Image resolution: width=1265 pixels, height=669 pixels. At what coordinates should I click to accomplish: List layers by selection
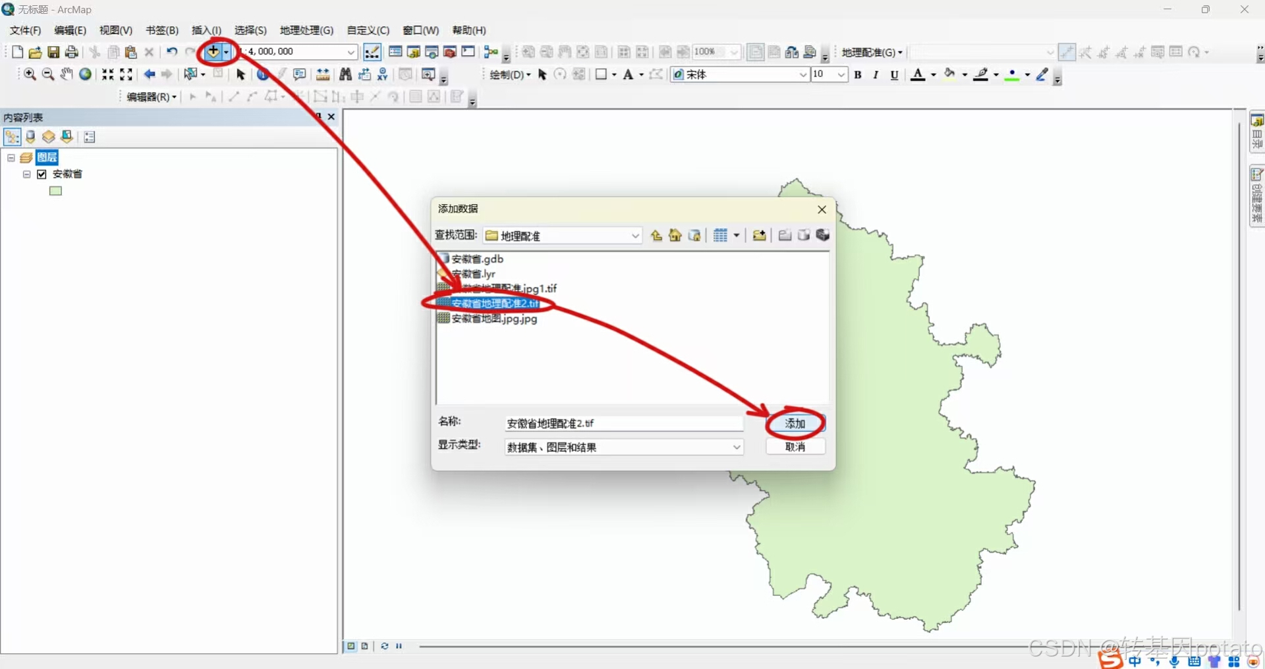[67, 137]
